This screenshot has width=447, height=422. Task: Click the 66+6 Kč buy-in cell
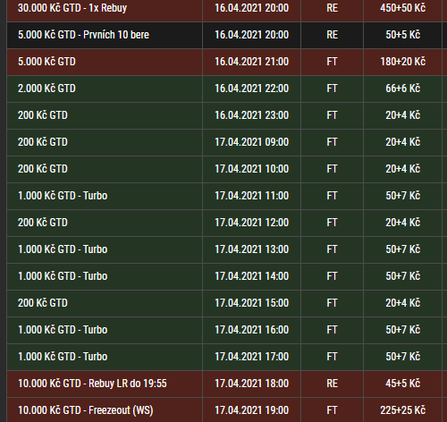click(402, 89)
